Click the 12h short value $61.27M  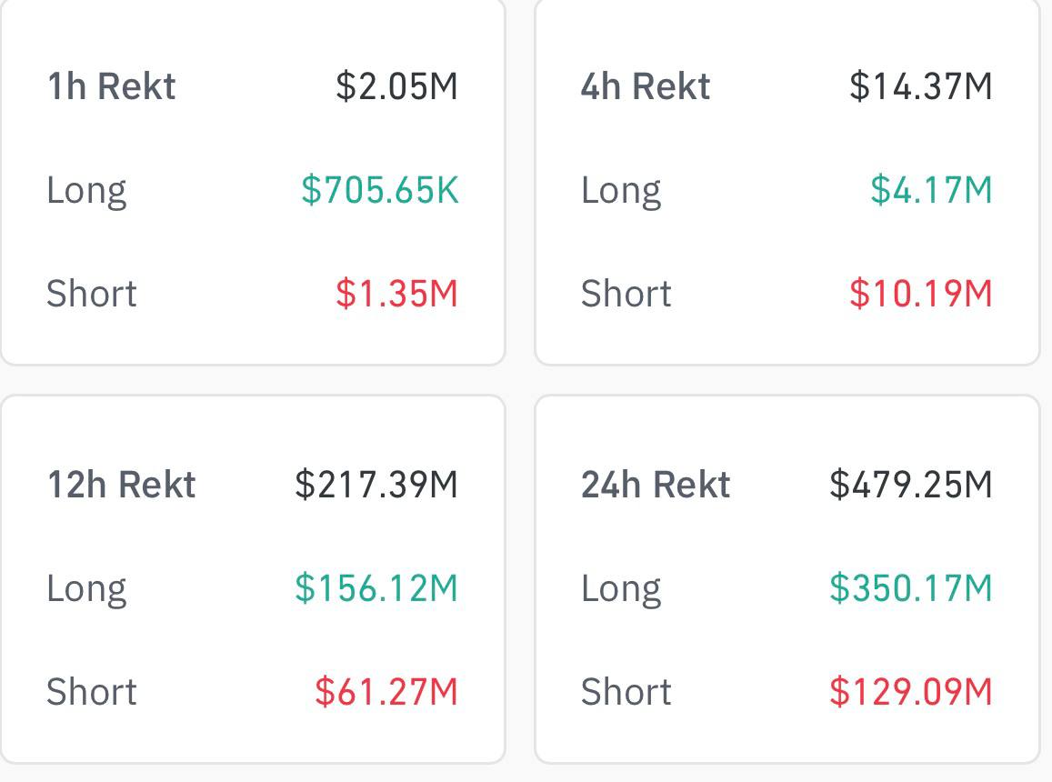point(386,692)
